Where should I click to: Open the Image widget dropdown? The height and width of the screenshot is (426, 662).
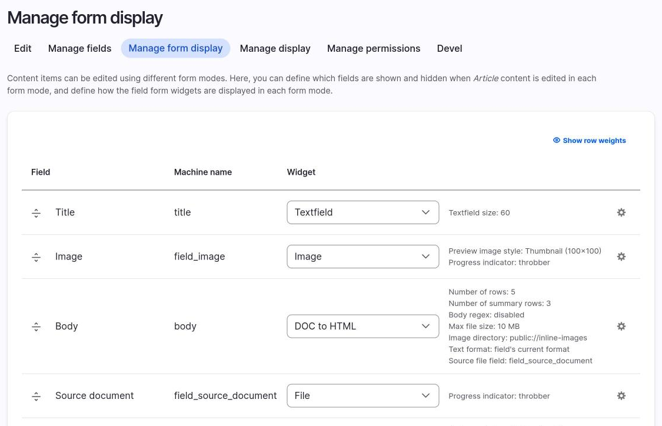point(362,257)
